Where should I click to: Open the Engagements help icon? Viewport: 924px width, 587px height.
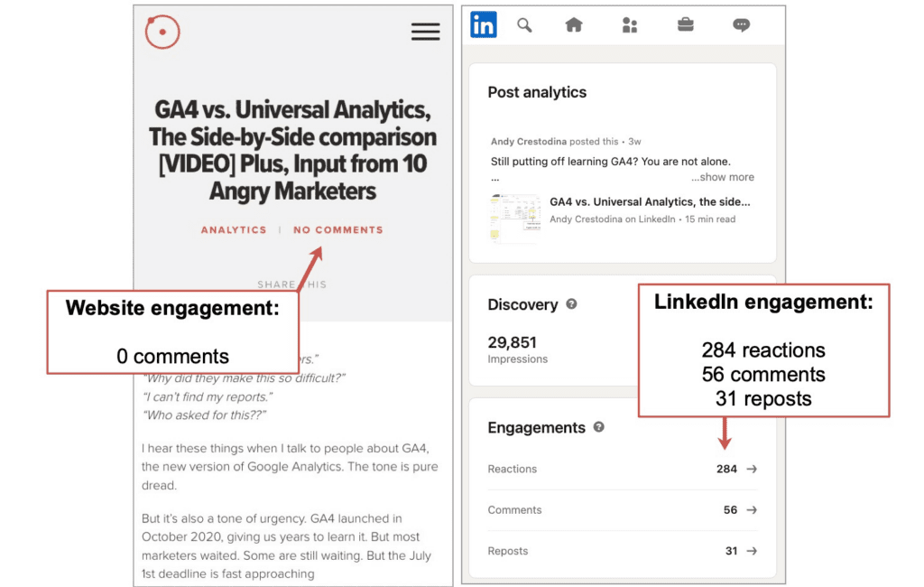pyautogui.click(x=598, y=428)
